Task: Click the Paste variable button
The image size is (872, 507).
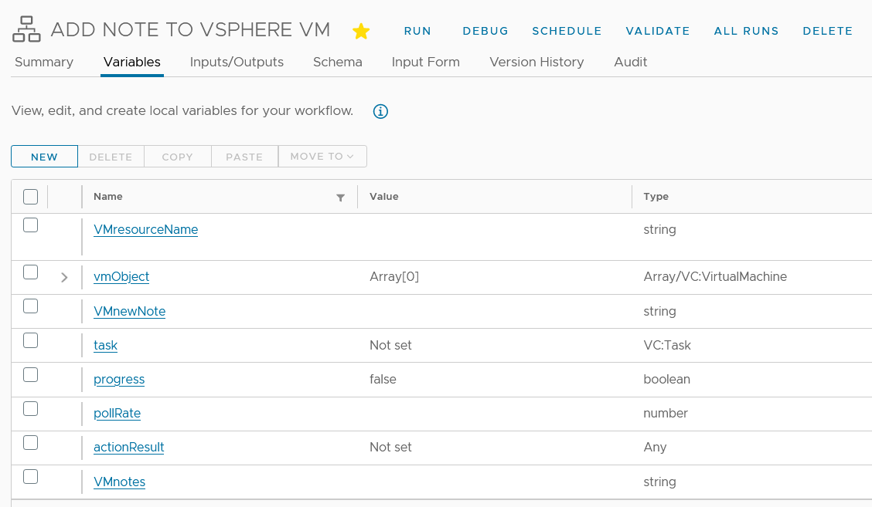Action: (244, 156)
